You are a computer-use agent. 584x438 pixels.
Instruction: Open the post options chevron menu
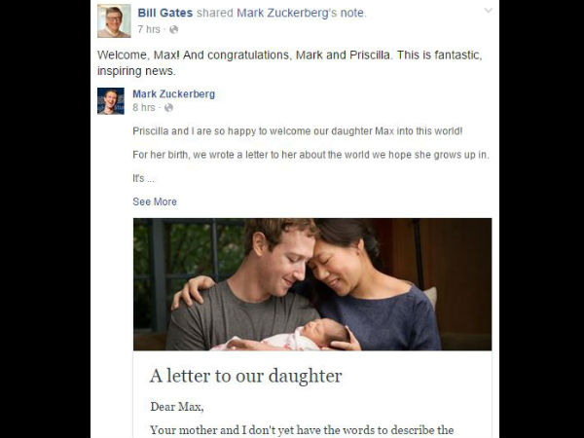pyautogui.click(x=489, y=11)
